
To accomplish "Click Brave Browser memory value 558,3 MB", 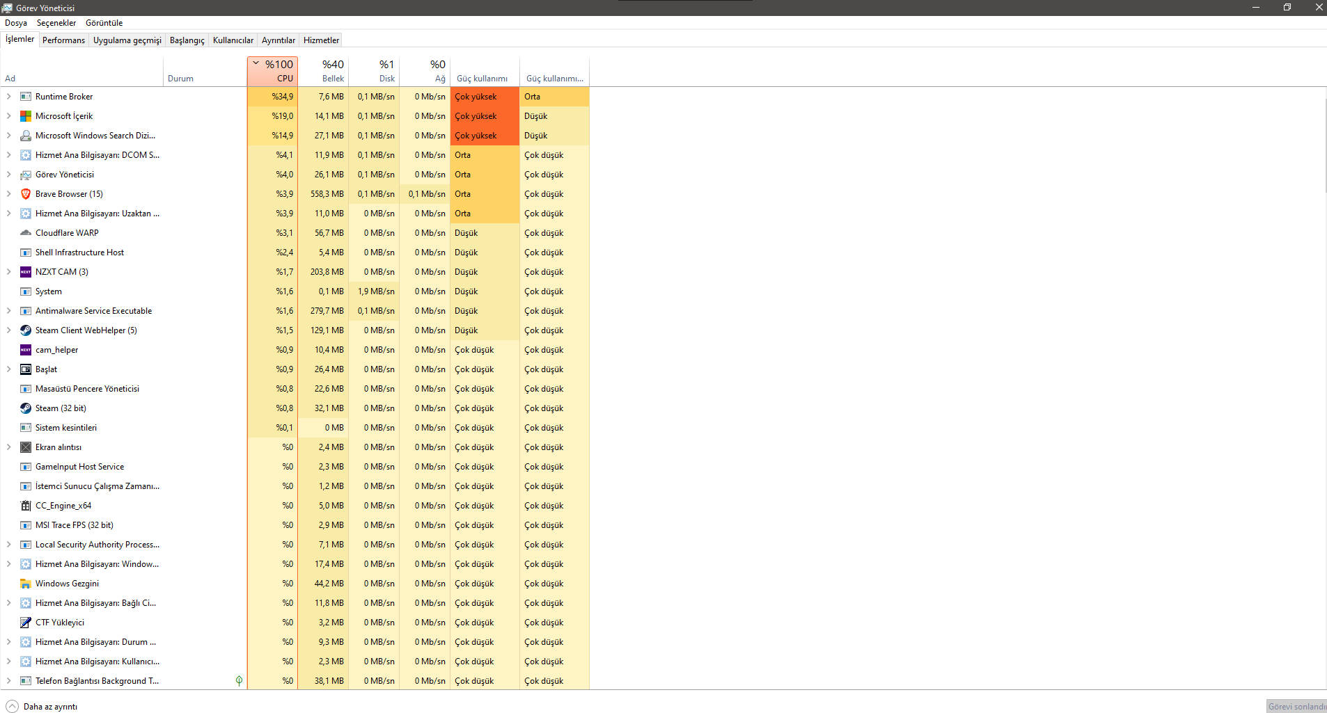I will click(x=327, y=194).
